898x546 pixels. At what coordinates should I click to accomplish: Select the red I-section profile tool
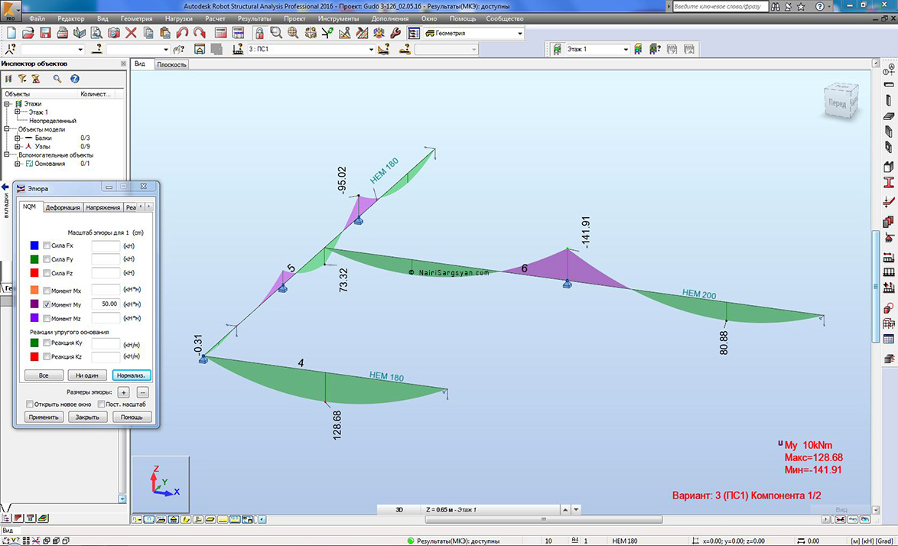(x=889, y=183)
